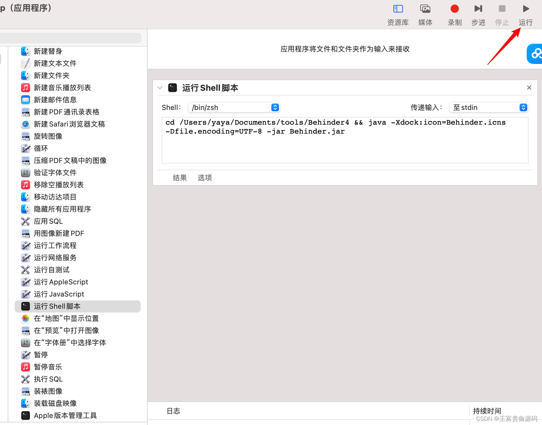The width and height of the screenshot is (542, 425).
Task: Click the 持续时间 column header
Action: [x=487, y=411]
